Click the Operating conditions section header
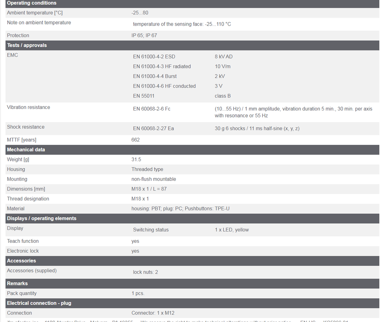Image resolution: width=383 pixels, height=322 pixels. point(32,3)
